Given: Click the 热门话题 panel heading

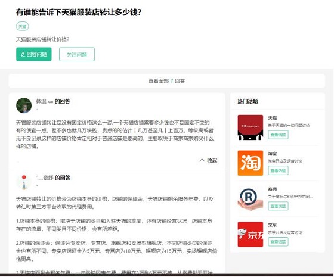Looking at the screenshot, I should click(248, 101).
